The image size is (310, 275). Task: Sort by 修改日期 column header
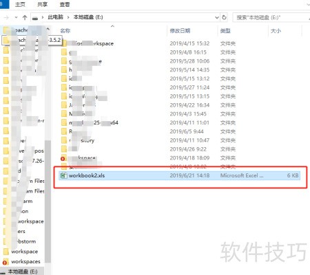click(180, 31)
